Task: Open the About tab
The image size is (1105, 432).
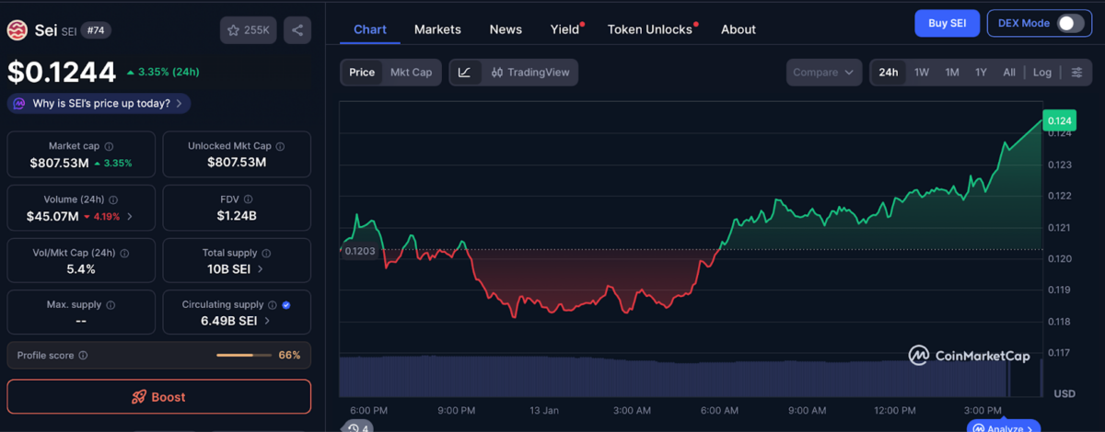Action: 739,29
